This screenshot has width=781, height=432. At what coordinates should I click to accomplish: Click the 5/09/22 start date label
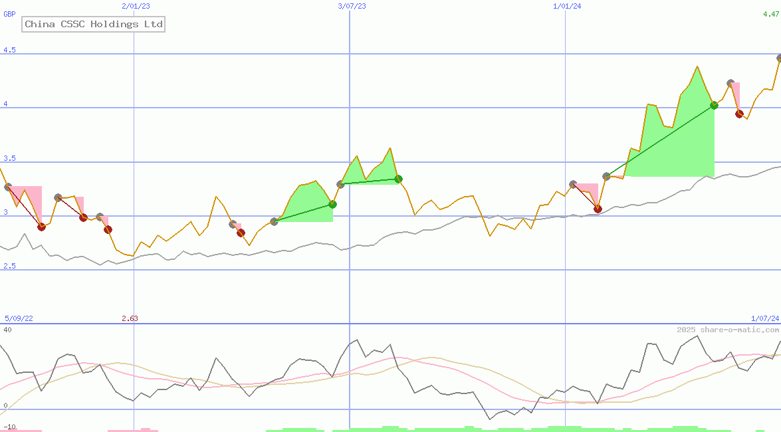click(x=19, y=318)
